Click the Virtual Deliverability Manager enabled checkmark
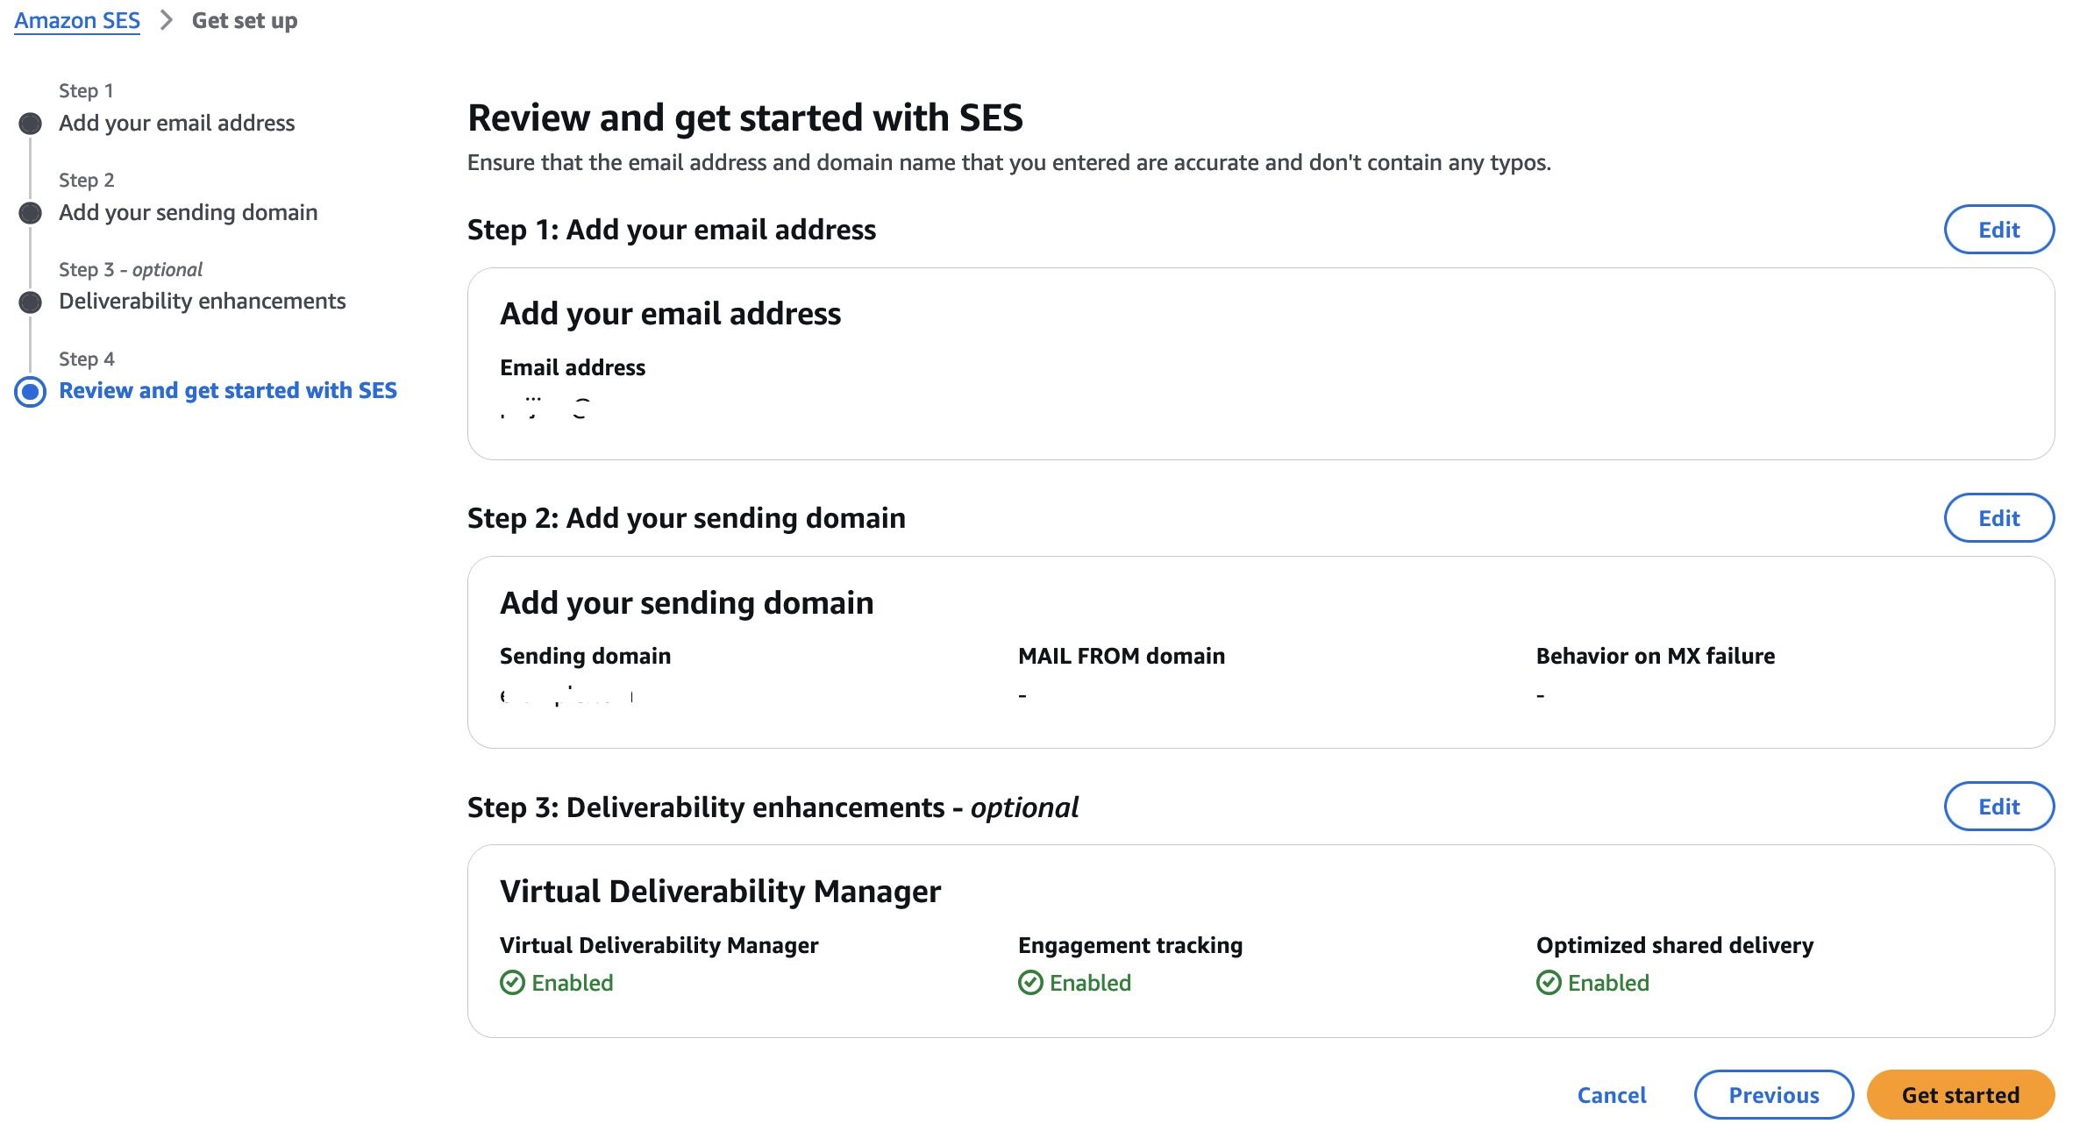Viewport: 2080px width, 1138px height. 512,983
